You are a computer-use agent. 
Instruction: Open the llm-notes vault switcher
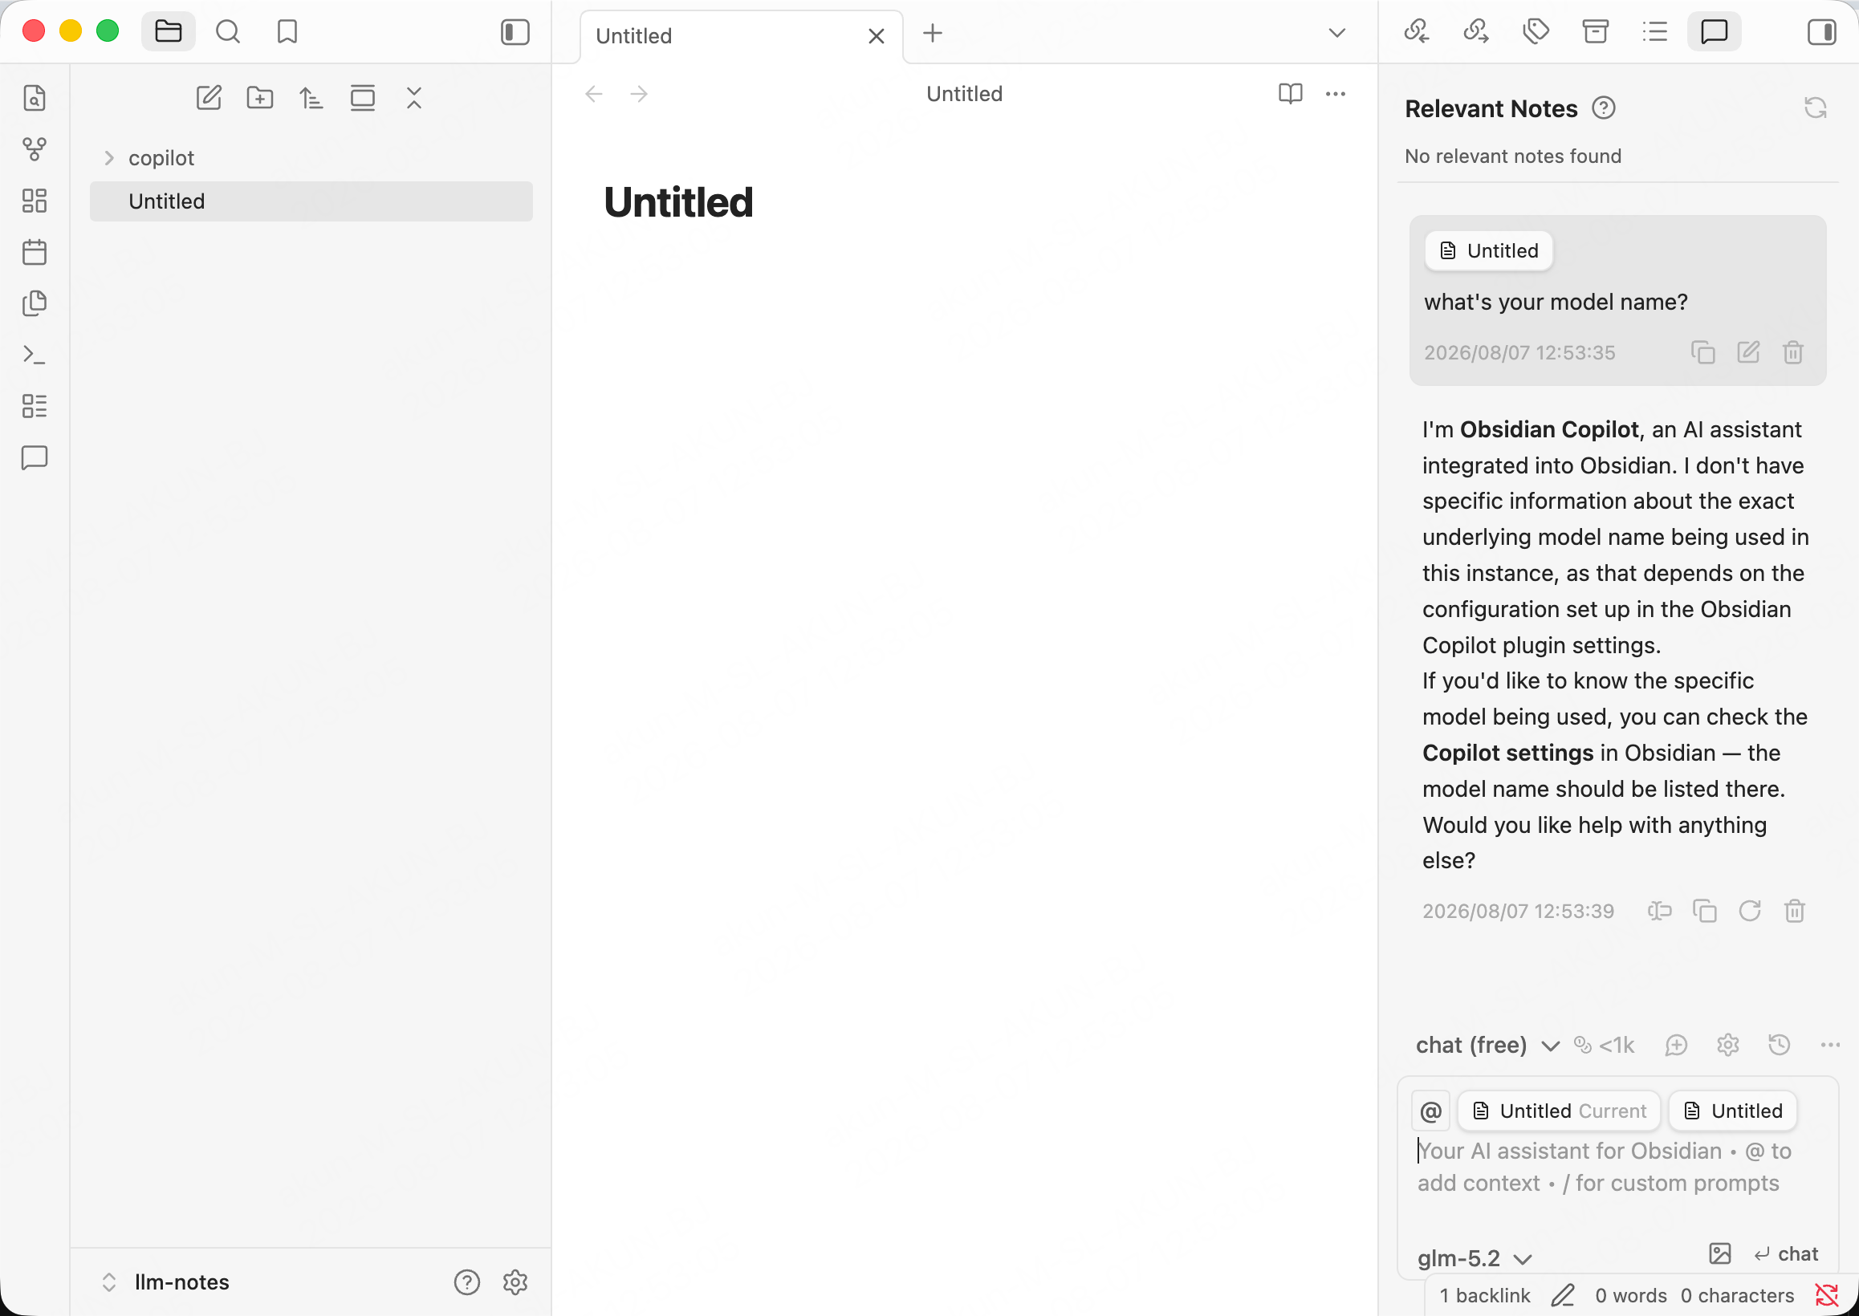click(166, 1282)
